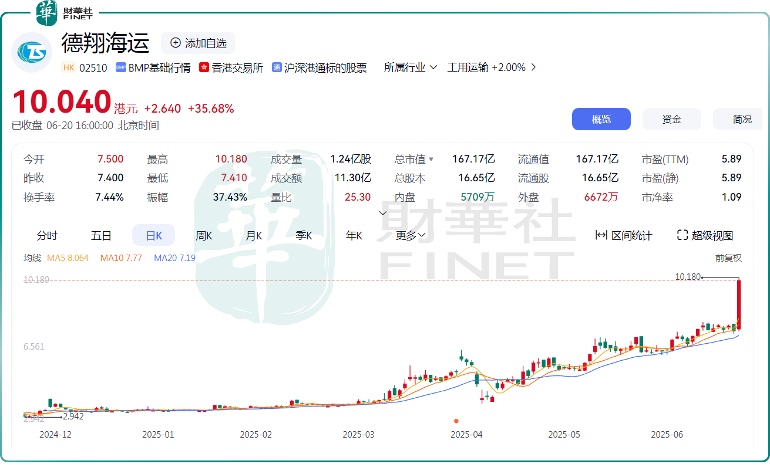Select the 分时 chart tab
The width and height of the screenshot is (770, 474).
point(47,236)
